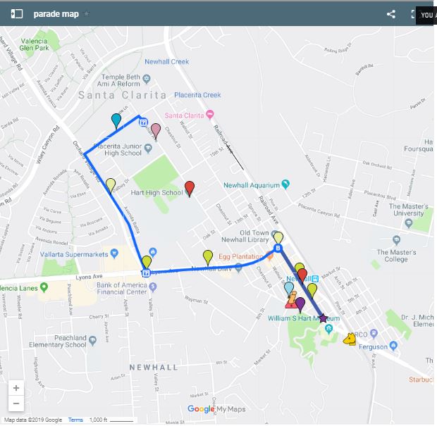The height and width of the screenshot is (426, 437).
Task: Select the Newhall Aquarium place icon
Action: point(285,184)
